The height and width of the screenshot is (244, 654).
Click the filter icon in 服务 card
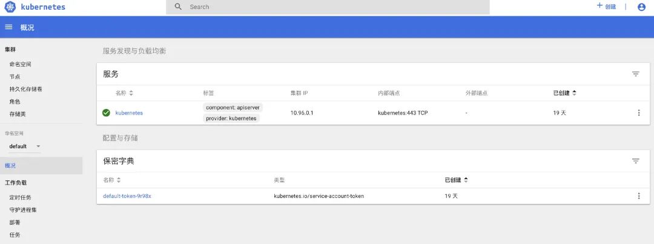click(635, 74)
